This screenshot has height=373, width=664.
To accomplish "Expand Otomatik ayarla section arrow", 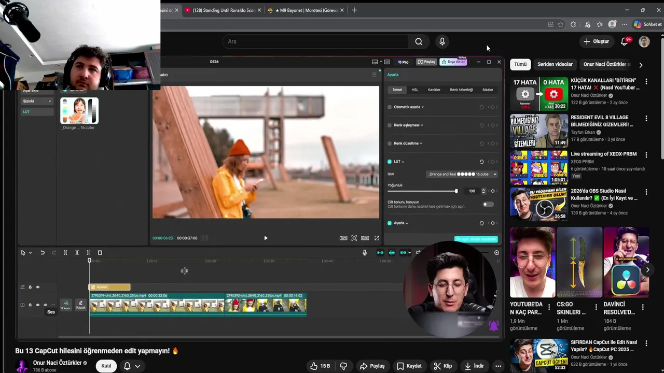I will click(423, 107).
